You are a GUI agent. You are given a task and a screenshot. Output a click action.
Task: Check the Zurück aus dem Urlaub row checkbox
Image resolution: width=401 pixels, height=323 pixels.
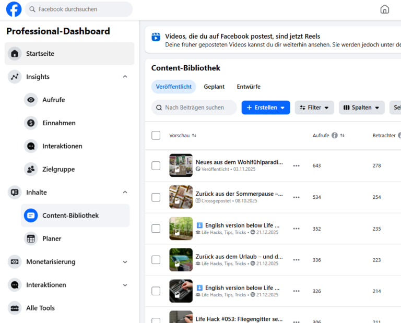[156, 260]
